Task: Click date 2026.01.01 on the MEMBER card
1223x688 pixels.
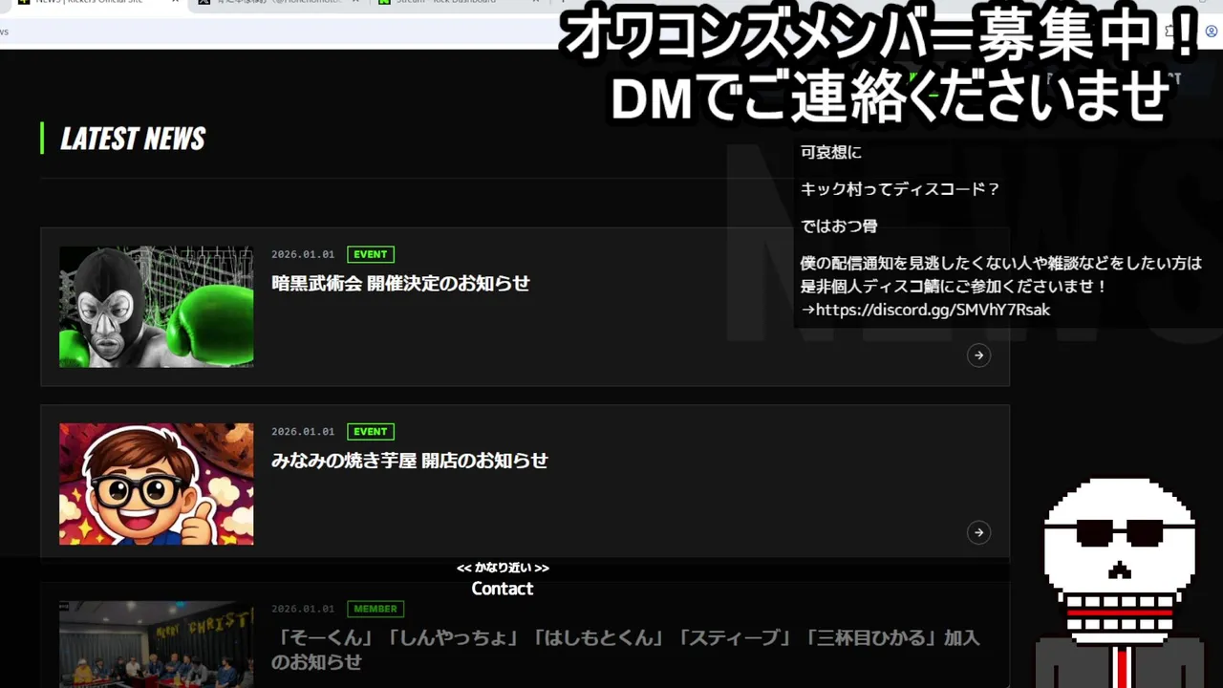Action: pyautogui.click(x=303, y=609)
